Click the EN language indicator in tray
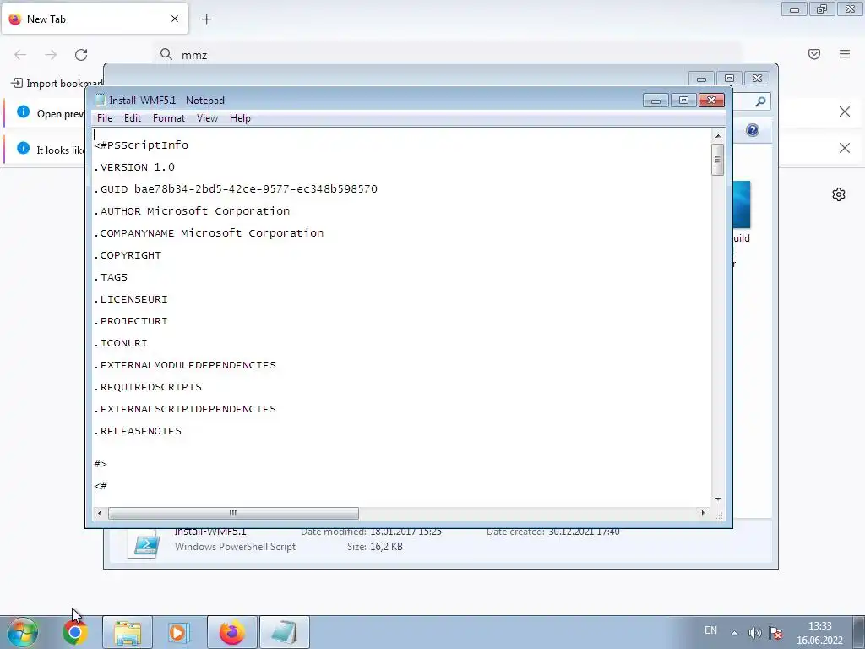The height and width of the screenshot is (649, 865). [x=710, y=630]
